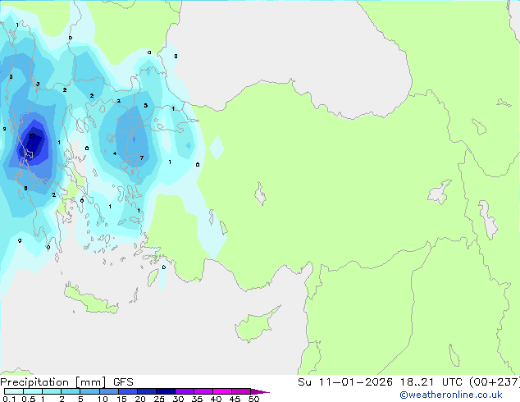Click the 0.1–0.5 mm legend swatch
The height and width of the screenshot is (402, 520).
14,391
